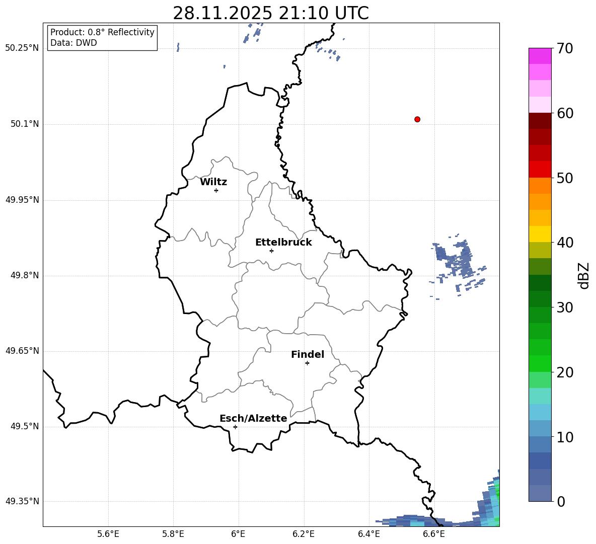Pick the bright green colorbar segment above 20
Screen dimensions: 596x544
[540, 363]
